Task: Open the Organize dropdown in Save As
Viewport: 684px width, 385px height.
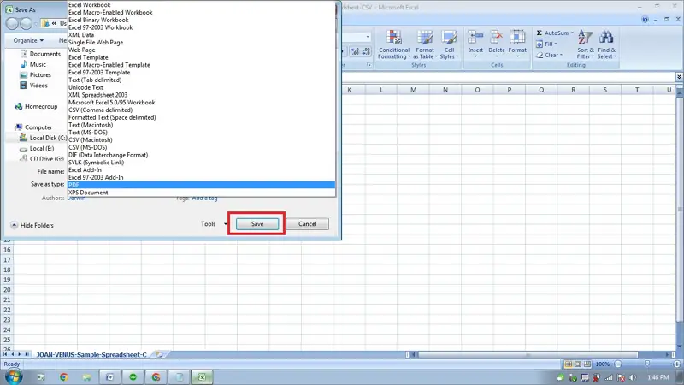Action: [28, 40]
